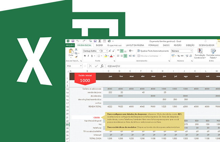Apply yellow fill color bucket

(106, 56)
